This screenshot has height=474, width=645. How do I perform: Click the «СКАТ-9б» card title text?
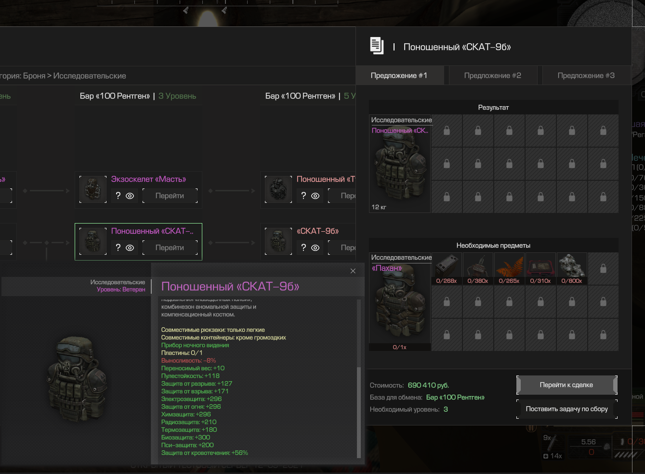click(x=317, y=231)
